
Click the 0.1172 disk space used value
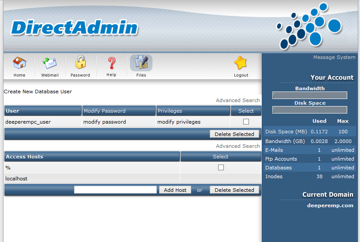tap(319, 132)
